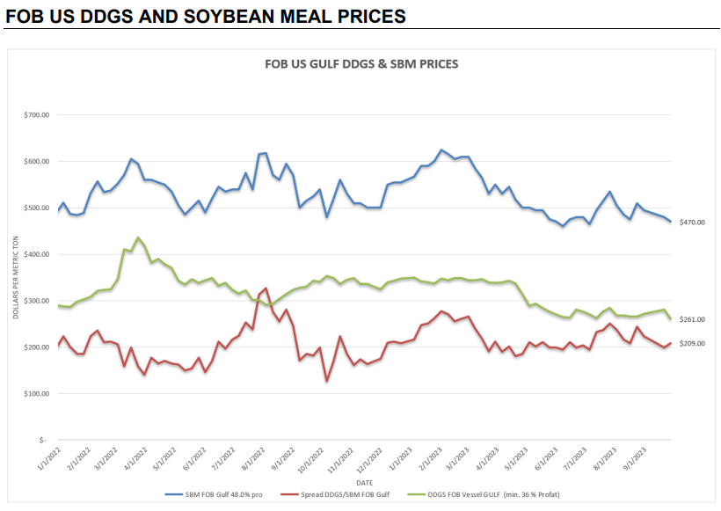The height and width of the screenshot is (511, 721).
Task: Click the 1/1/2022 x-axis date label
Action: pos(49,458)
